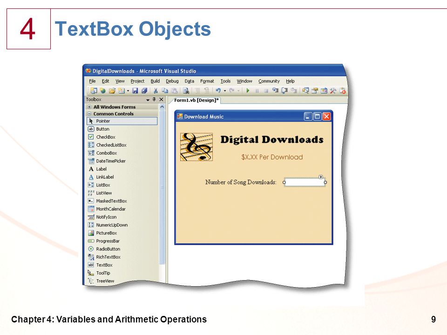Image resolution: width=447 pixels, height=335 pixels.
Task: Select the Pointer tool in Toolbox
Action: tap(122, 121)
